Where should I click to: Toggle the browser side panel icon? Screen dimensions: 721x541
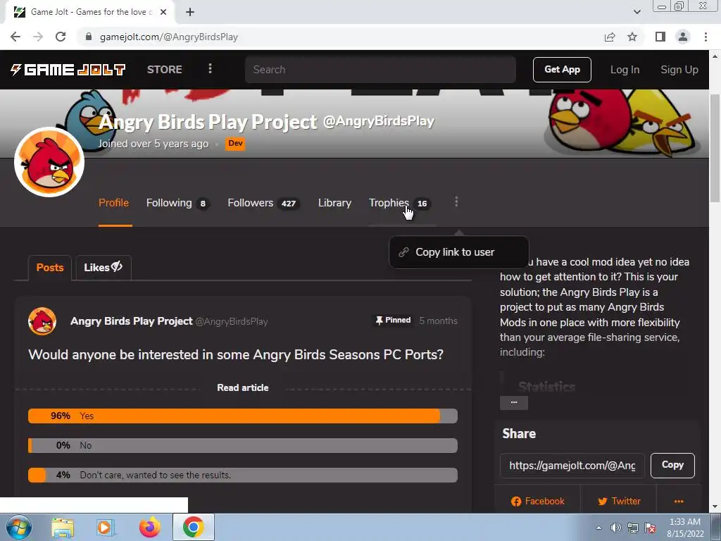660,37
